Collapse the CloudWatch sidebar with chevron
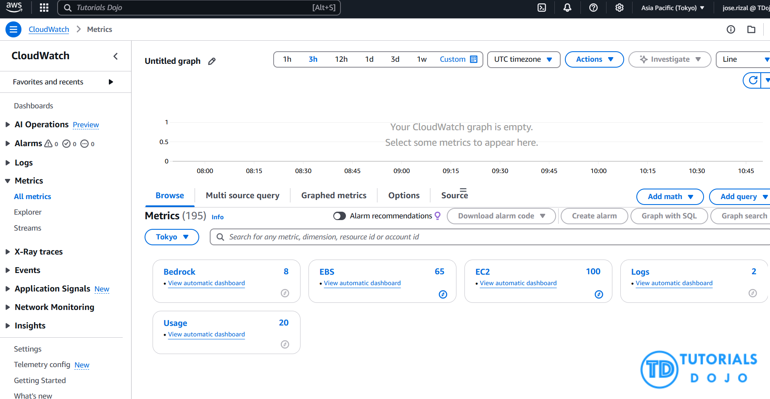The width and height of the screenshot is (770, 399). pos(116,56)
